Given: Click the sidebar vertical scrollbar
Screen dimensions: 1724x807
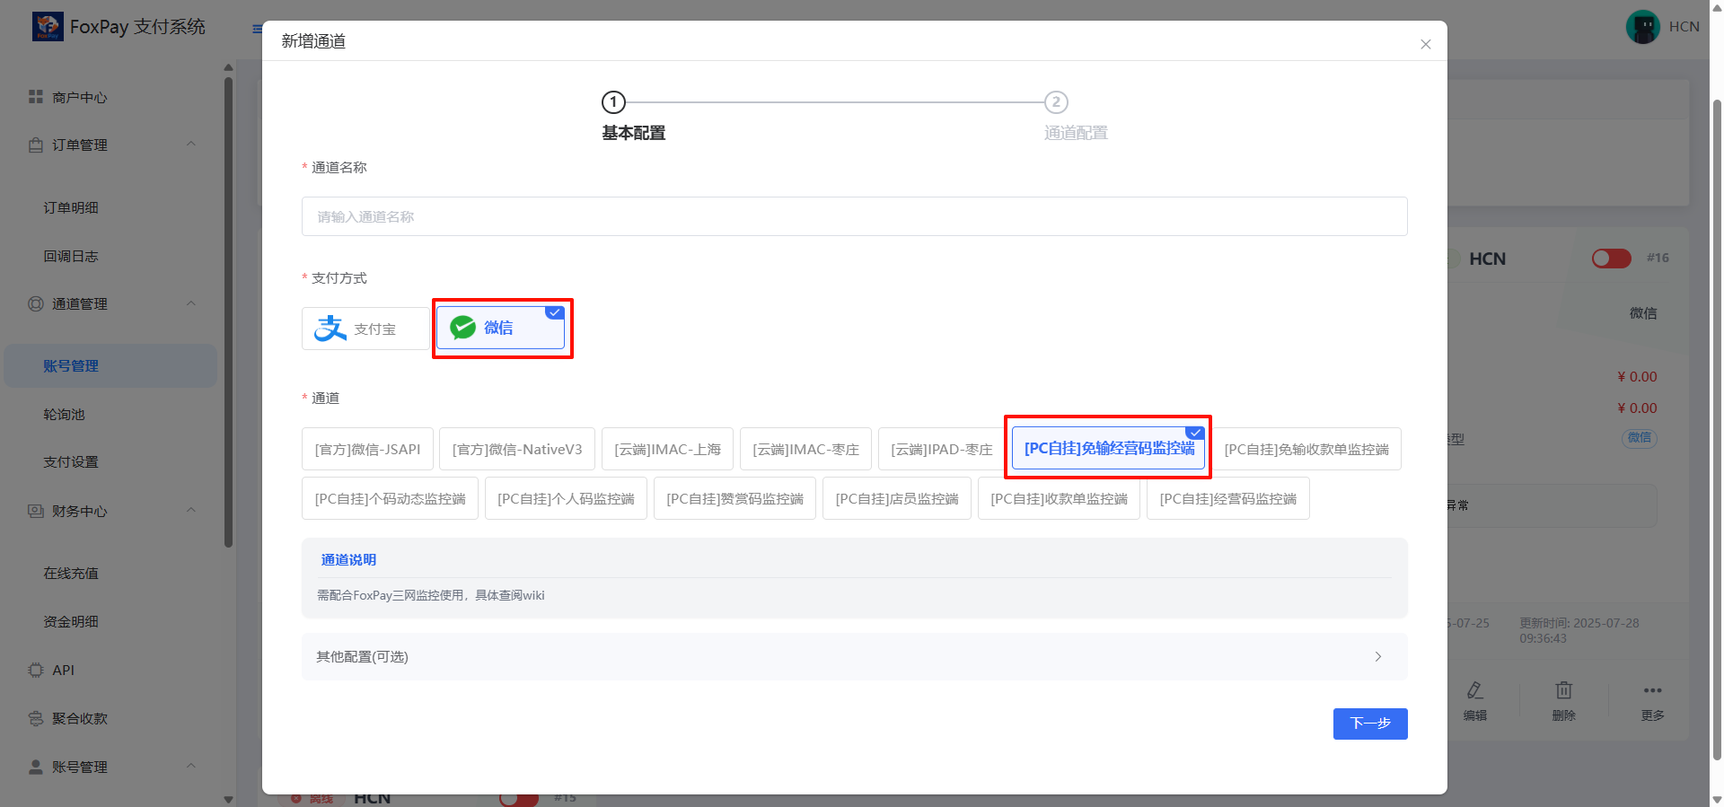Looking at the screenshot, I should pos(228,314).
